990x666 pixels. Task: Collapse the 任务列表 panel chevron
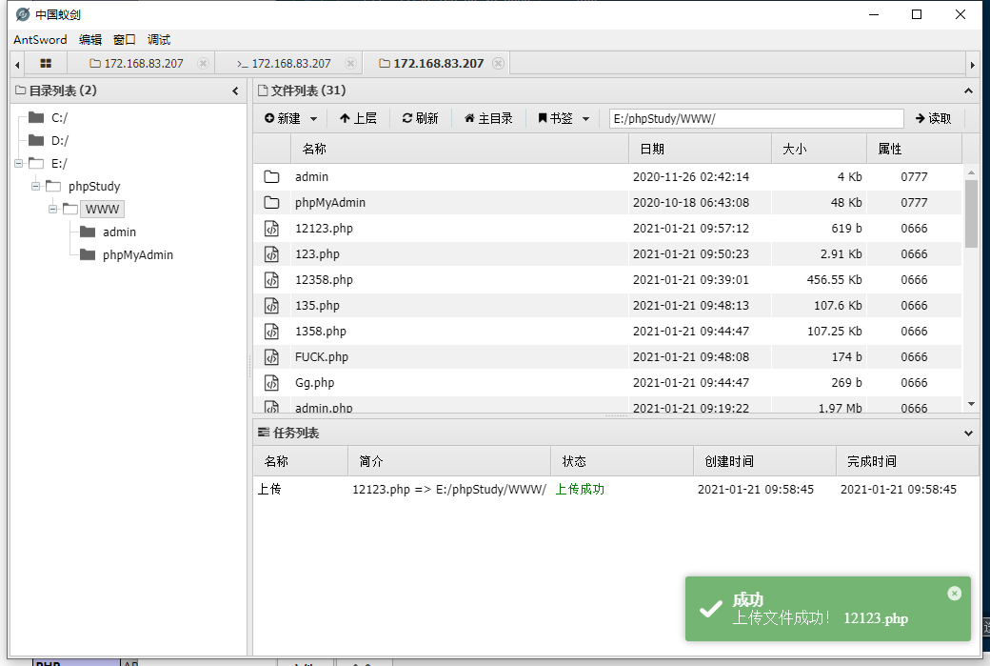pos(968,434)
